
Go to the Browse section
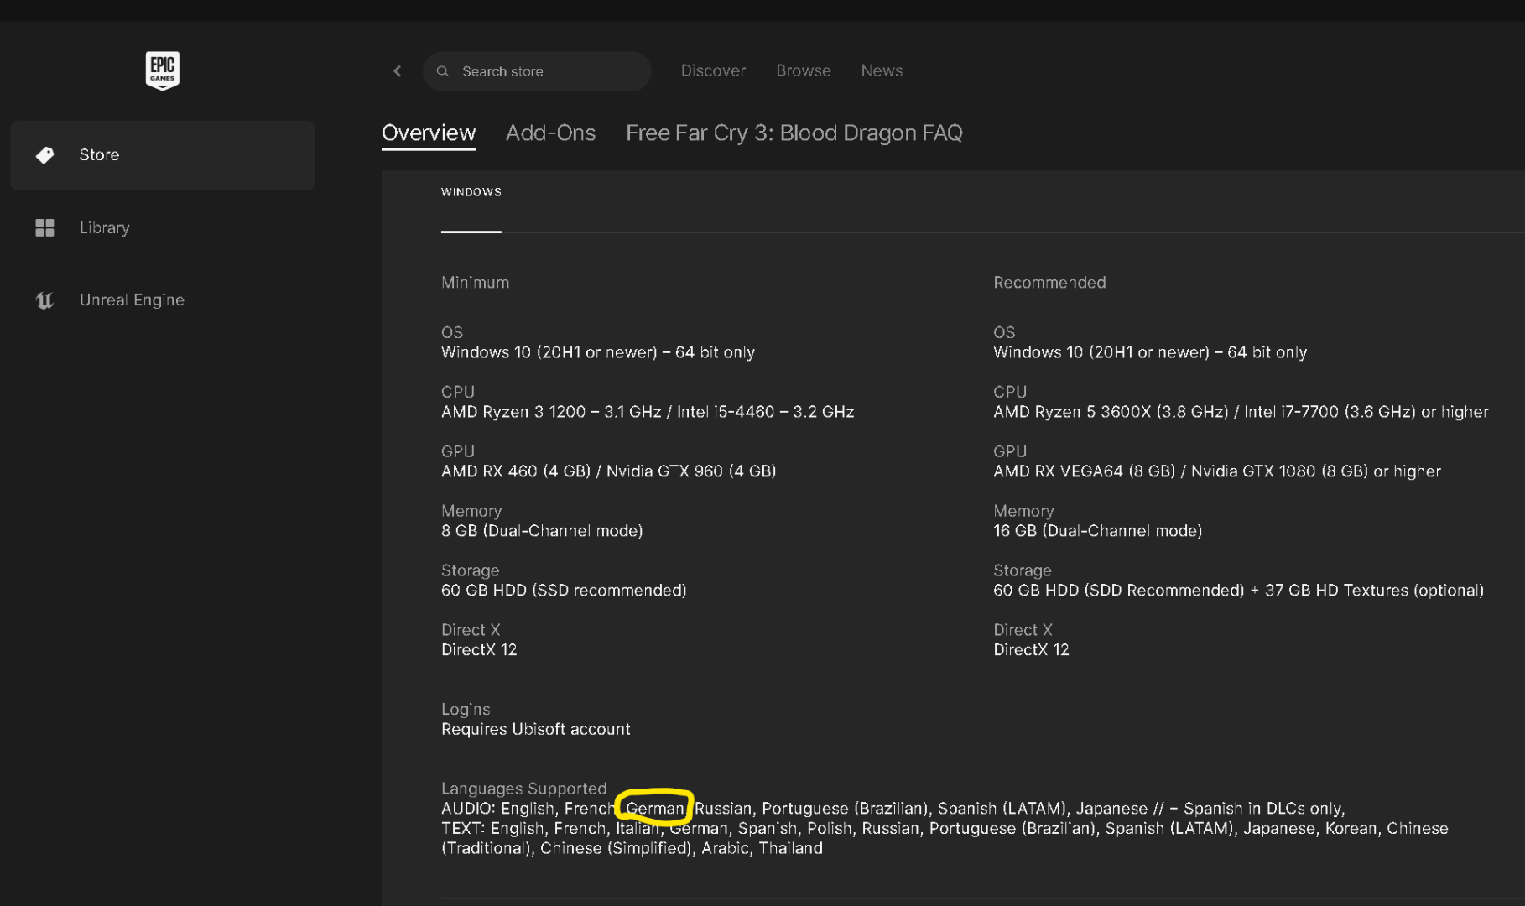tap(803, 71)
